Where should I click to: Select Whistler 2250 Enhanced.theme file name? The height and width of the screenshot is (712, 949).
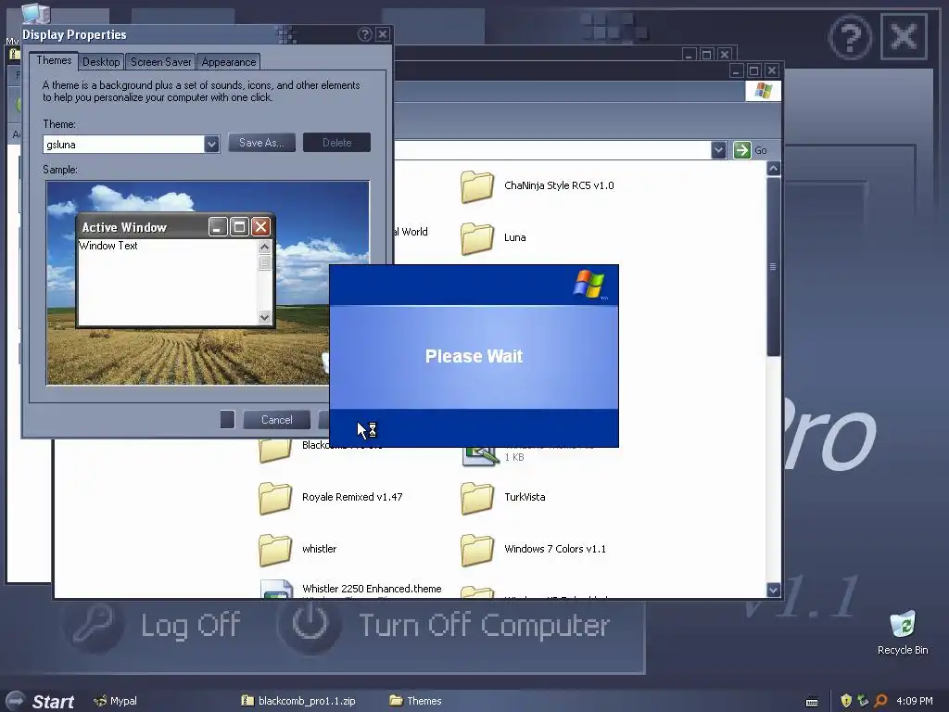(372, 589)
